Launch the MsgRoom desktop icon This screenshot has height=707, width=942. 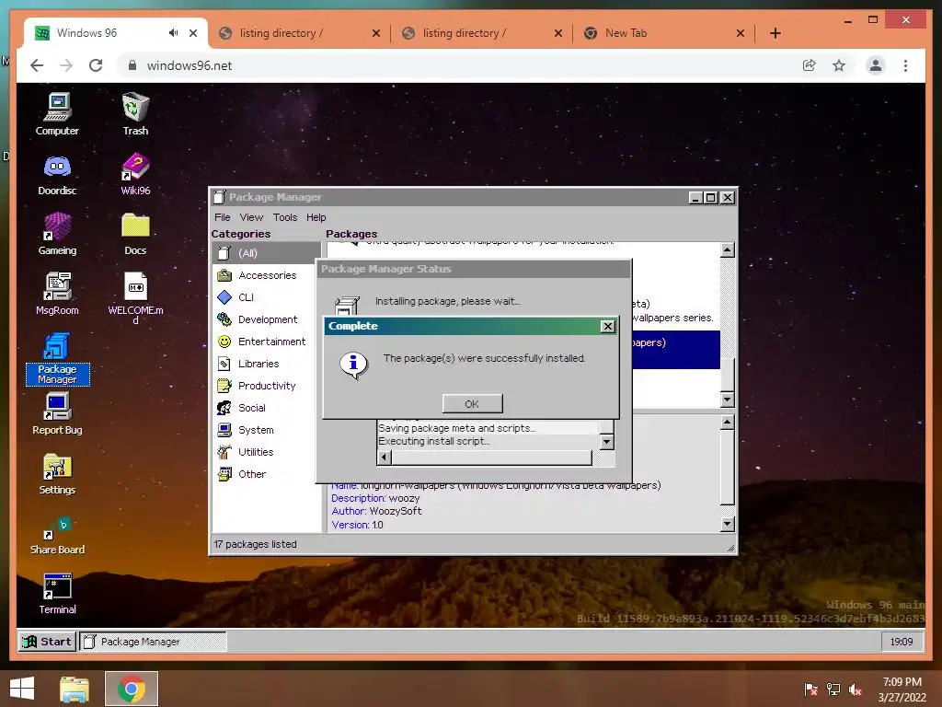coord(57,294)
